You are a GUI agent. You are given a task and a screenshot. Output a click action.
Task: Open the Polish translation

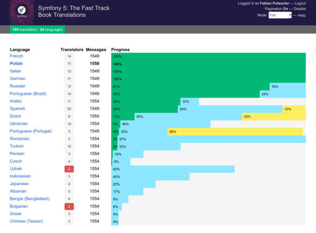coord(16,64)
